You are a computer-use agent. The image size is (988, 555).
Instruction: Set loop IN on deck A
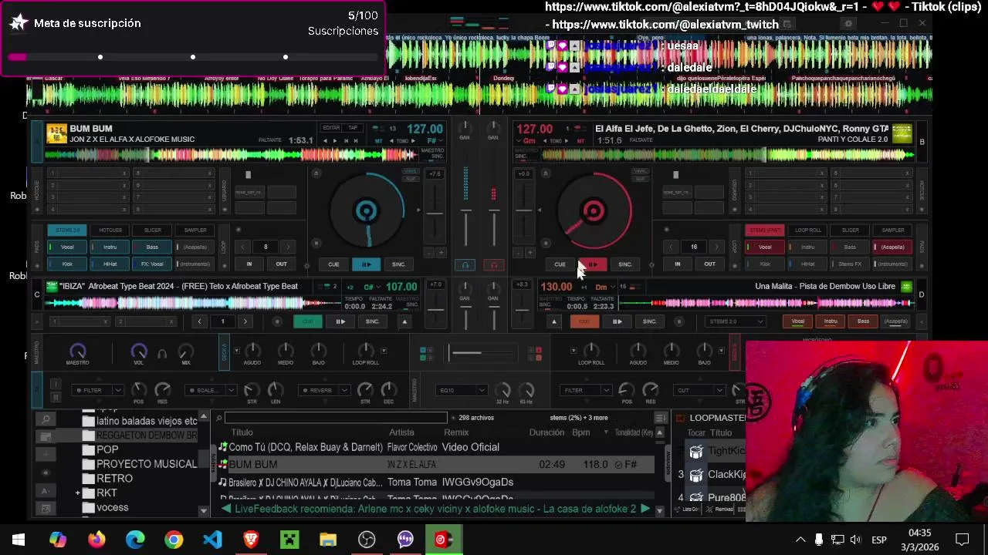click(249, 264)
